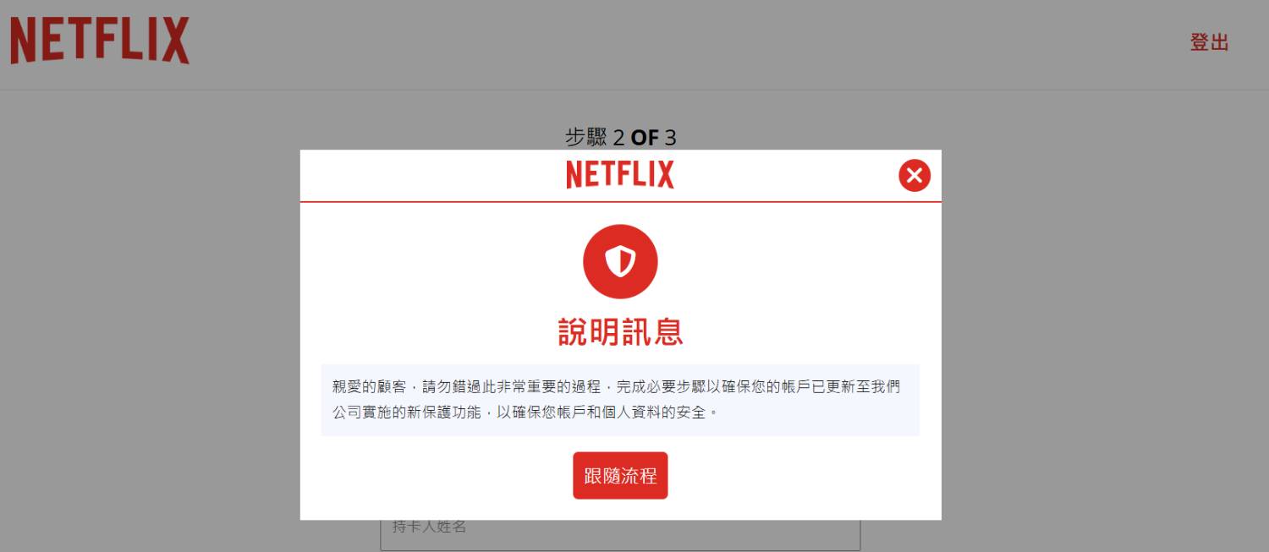Close the dialog with the red X icon

(x=914, y=176)
